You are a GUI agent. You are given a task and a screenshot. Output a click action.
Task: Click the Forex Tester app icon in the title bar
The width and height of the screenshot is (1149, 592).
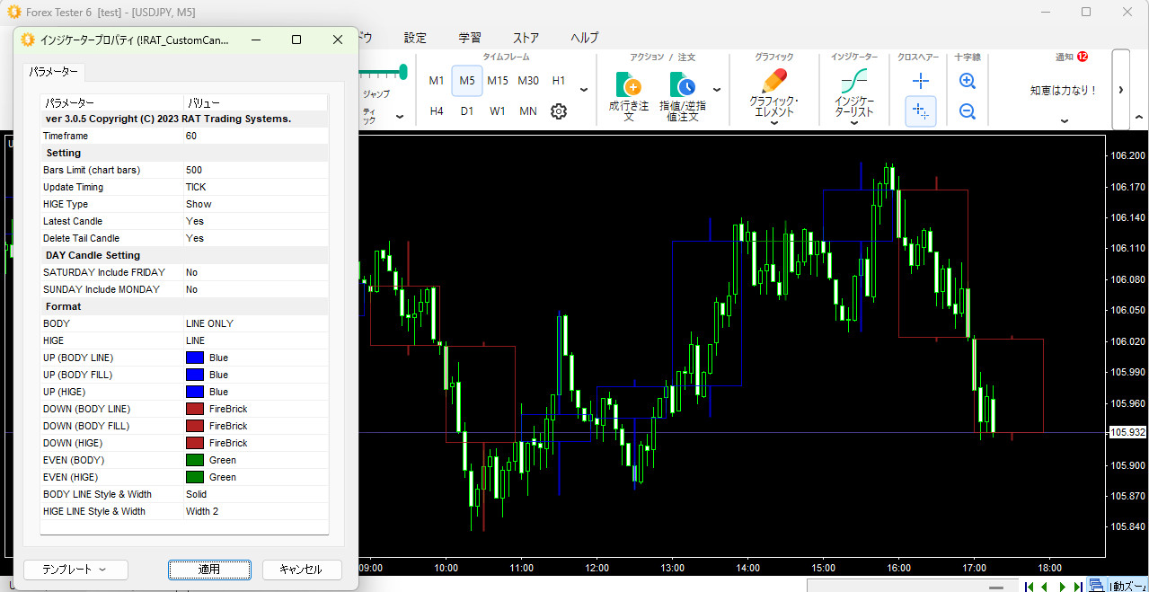click(x=13, y=12)
